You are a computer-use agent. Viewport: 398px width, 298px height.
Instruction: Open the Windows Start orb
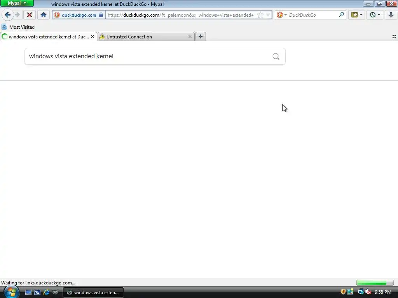point(11,292)
